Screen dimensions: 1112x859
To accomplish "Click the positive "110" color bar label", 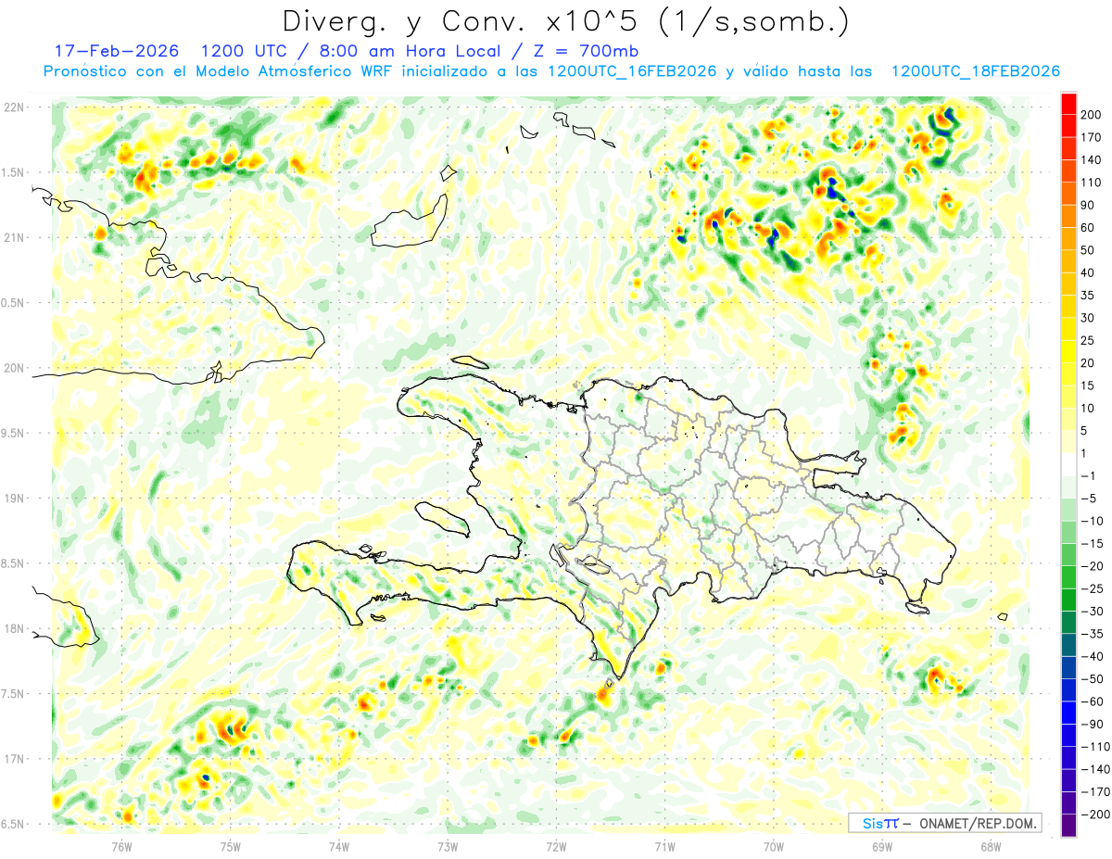I will point(1092,183).
